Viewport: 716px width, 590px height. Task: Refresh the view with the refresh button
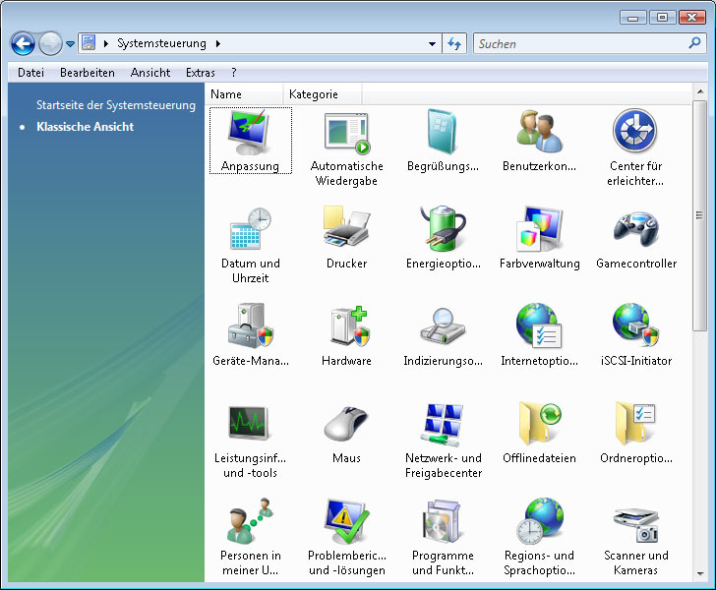[x=454, y=44]
